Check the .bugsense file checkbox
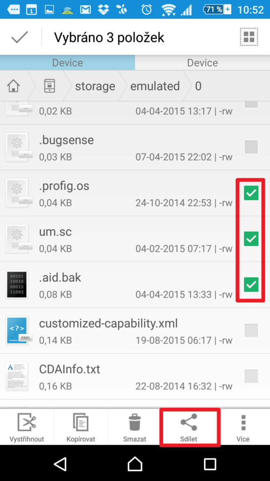The image size is (270, 481). click(x=251, y=147)
